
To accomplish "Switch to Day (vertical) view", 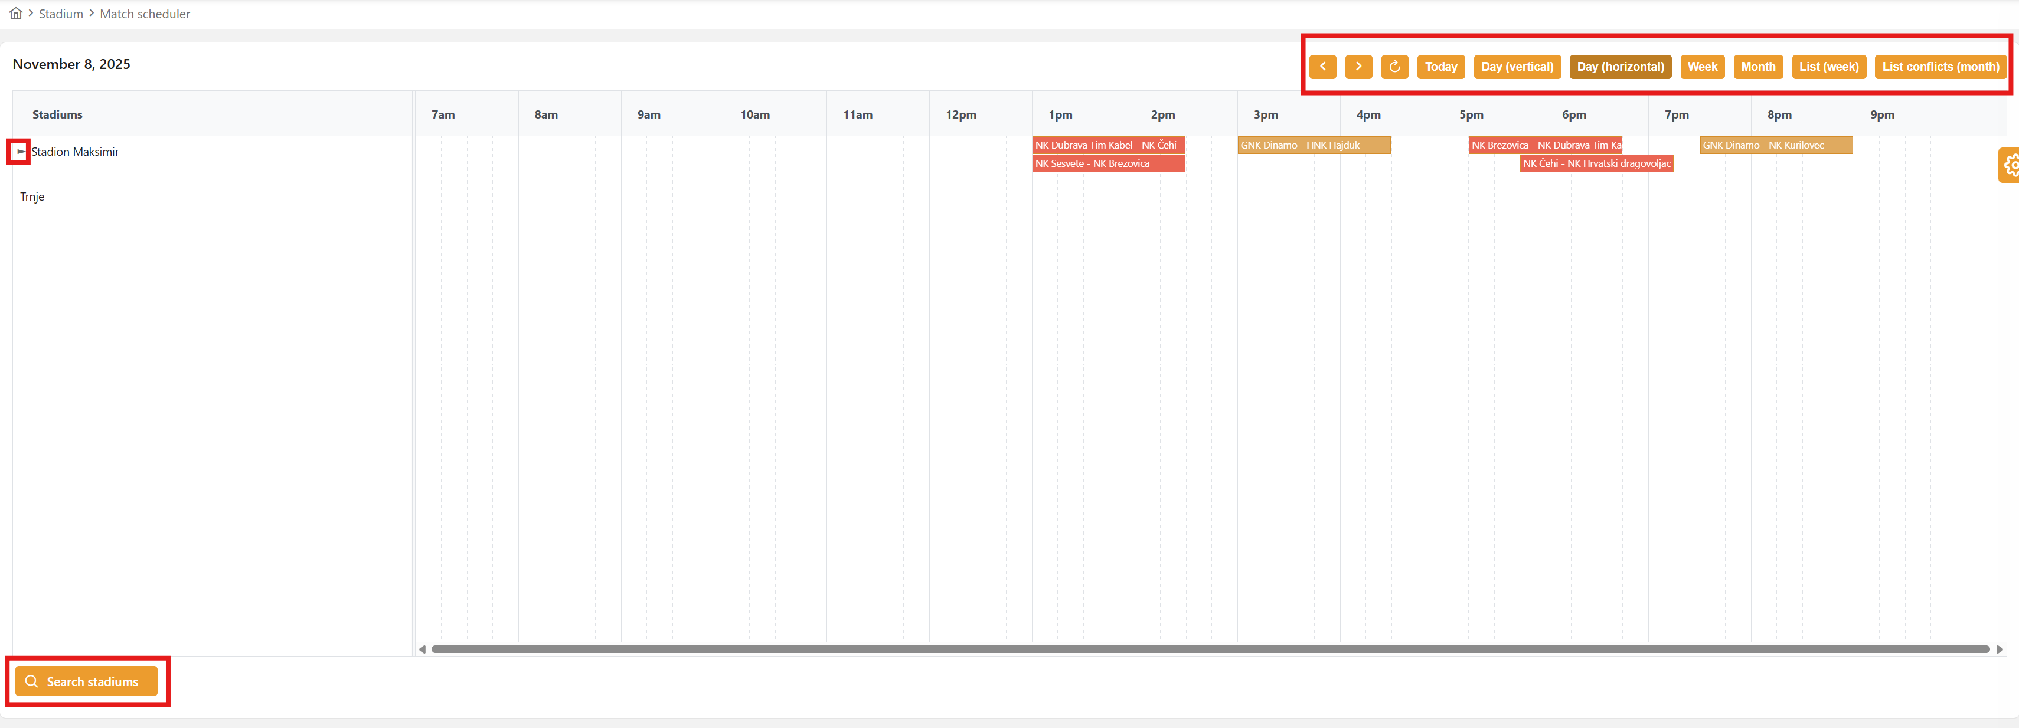I will [x=1517, y=67].
